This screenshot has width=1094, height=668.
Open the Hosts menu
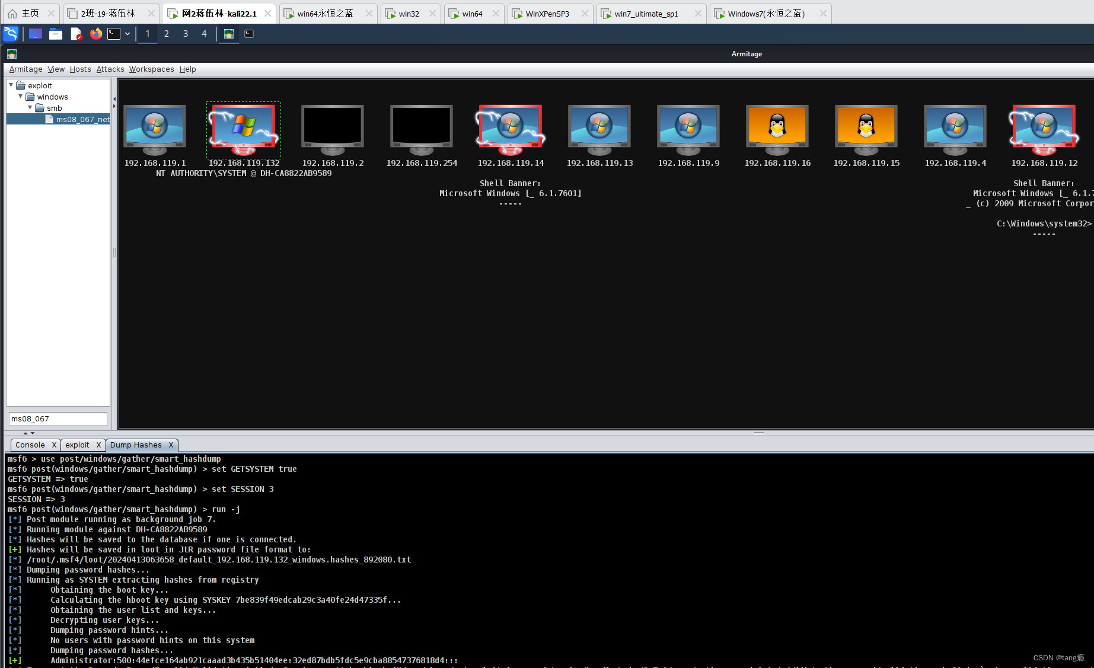81,69
